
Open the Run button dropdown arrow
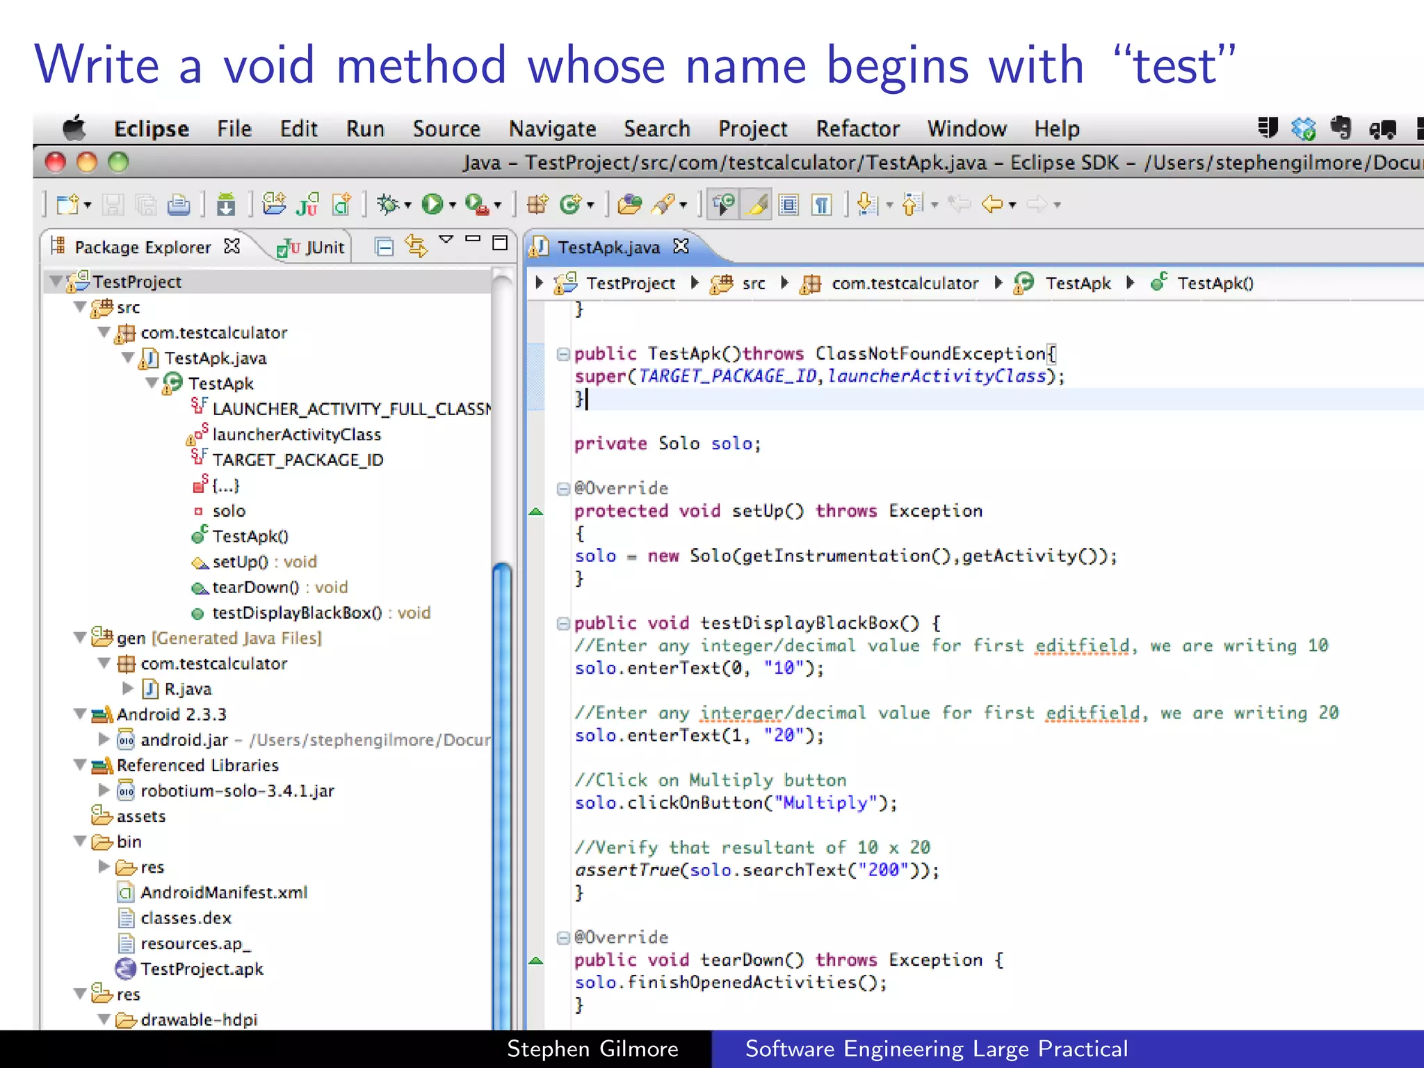(453, 205)
